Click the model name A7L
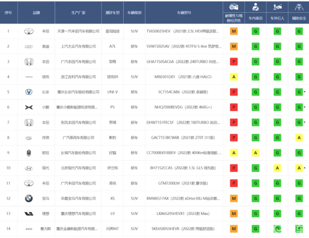 point(112,46)
